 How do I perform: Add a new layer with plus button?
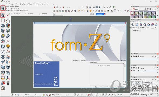tap(153, 68)
